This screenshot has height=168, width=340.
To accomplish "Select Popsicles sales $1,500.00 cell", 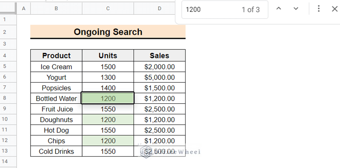I will click(x=160, y=88).
